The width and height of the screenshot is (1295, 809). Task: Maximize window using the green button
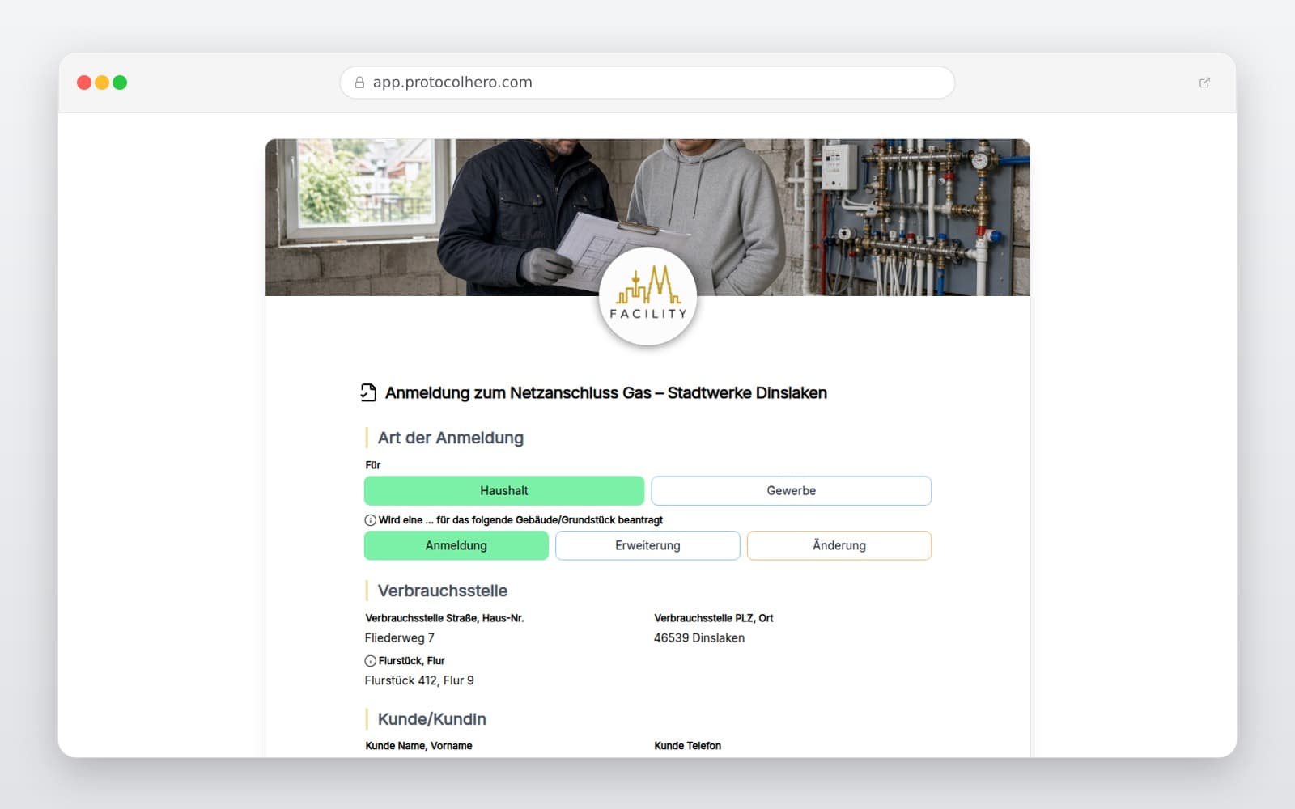pos(120,83)
